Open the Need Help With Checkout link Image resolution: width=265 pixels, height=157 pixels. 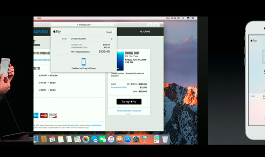(x=129, y=111)
